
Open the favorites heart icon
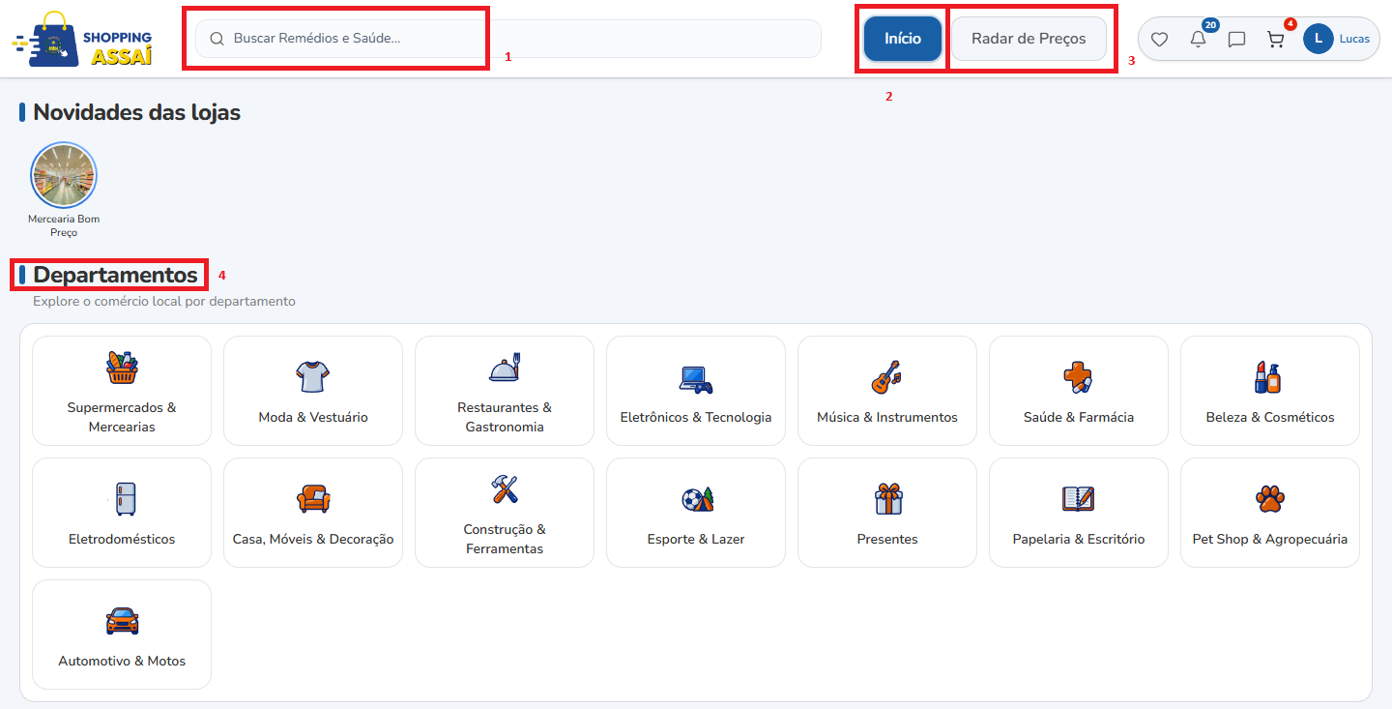(1159, 40)
